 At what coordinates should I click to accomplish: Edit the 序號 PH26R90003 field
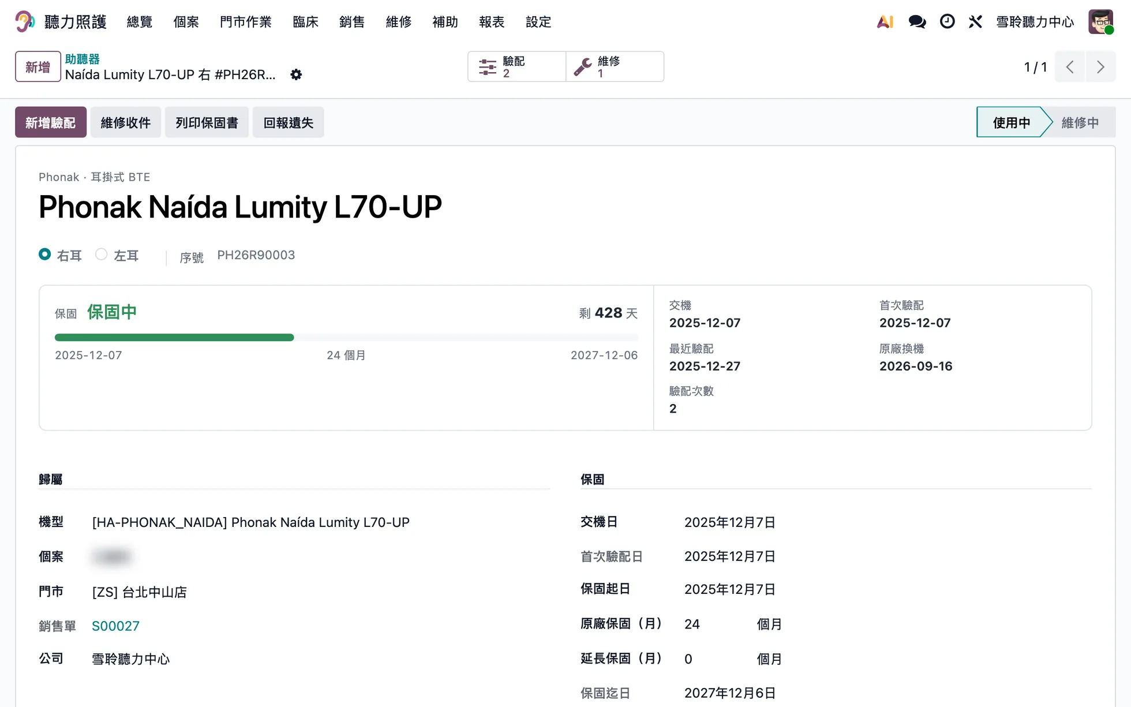coord(256,255)
